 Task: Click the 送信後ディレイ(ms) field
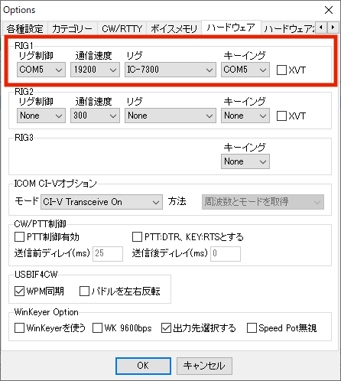[226, 254]
